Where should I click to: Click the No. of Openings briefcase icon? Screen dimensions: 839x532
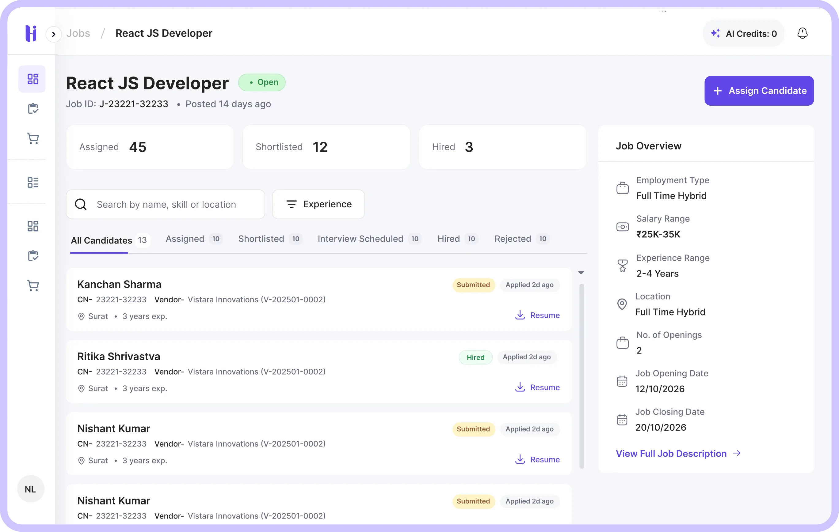(x=622, y=343)
